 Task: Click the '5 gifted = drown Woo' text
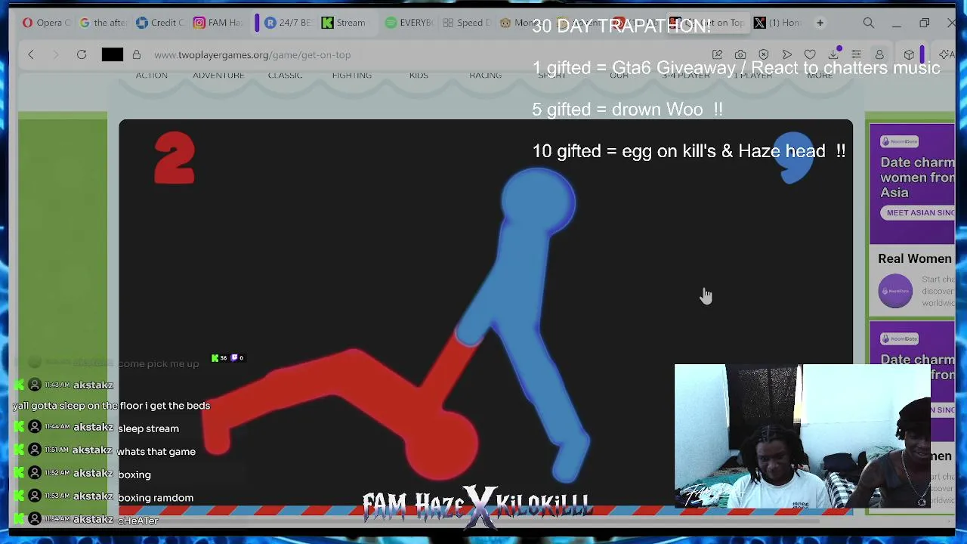point(627,110)
